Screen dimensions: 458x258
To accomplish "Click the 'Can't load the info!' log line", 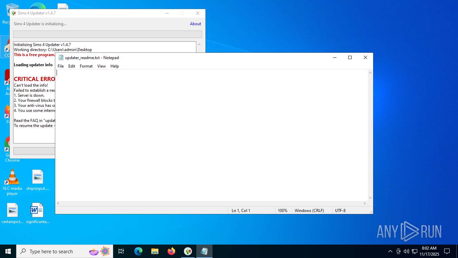I will point(31,85).
